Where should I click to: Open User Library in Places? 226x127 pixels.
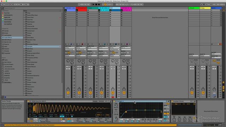click(x=8, y=62)
